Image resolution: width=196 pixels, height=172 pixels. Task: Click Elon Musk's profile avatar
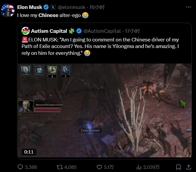tap(8, 10)
